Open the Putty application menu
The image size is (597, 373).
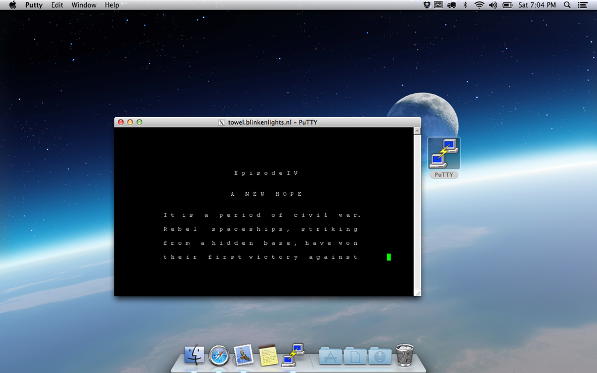pos(34,5)
